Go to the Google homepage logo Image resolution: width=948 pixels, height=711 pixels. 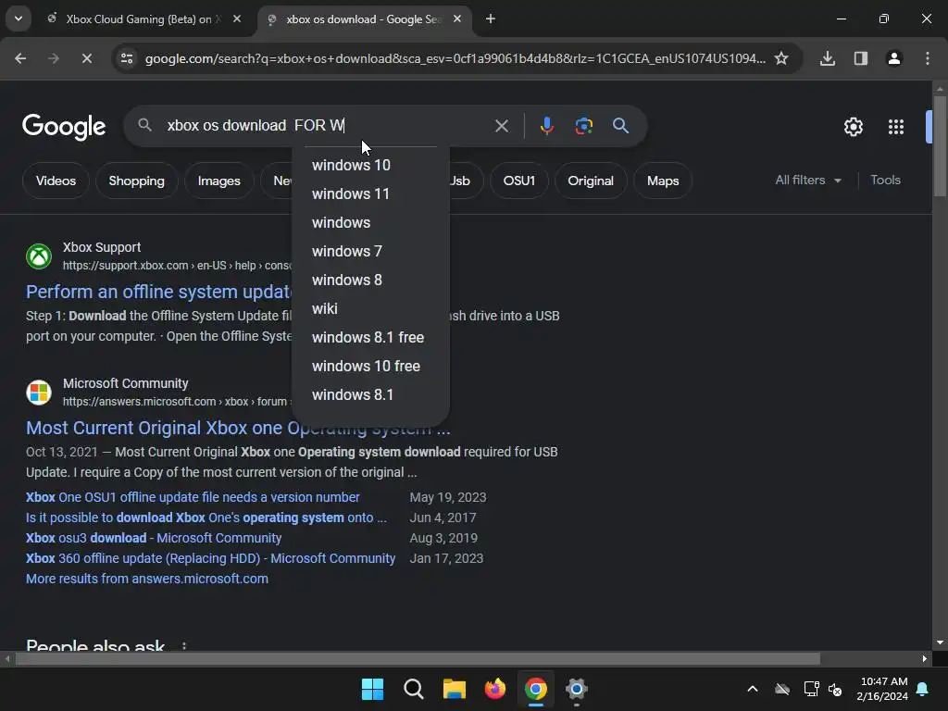pyautogui.click(x=64, y=127)
